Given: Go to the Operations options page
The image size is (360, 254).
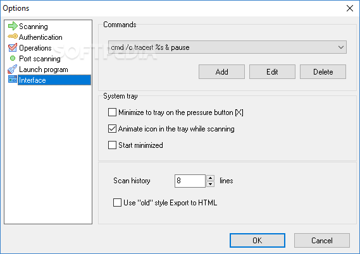Looking at the screenshot, I should (x=35, y=48).
